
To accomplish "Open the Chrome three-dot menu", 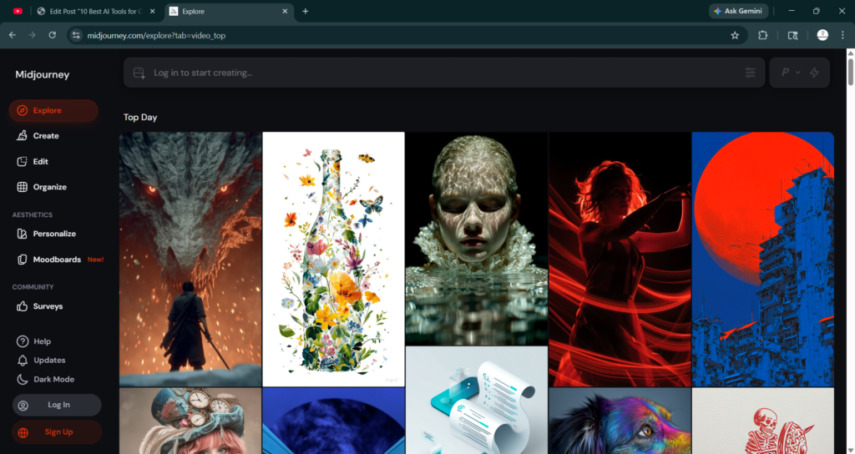I will pyautogui.click(x=843, y=35).
